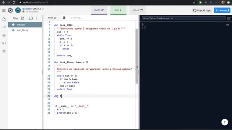Open test_file.py in file tree
This screenshot has height=130, width=232.
tap(25, 30)
